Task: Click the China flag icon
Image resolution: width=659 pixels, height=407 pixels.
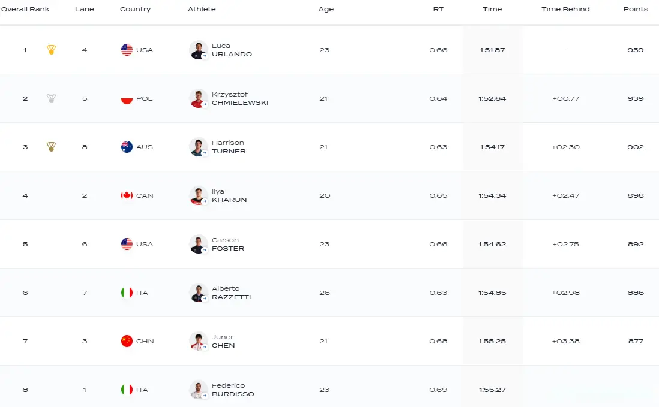Action: coord(127,341)
